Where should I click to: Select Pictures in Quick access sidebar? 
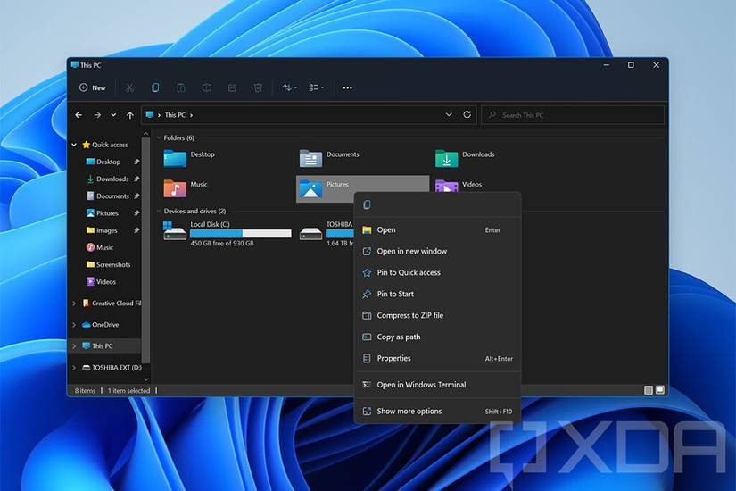point(103,213)
